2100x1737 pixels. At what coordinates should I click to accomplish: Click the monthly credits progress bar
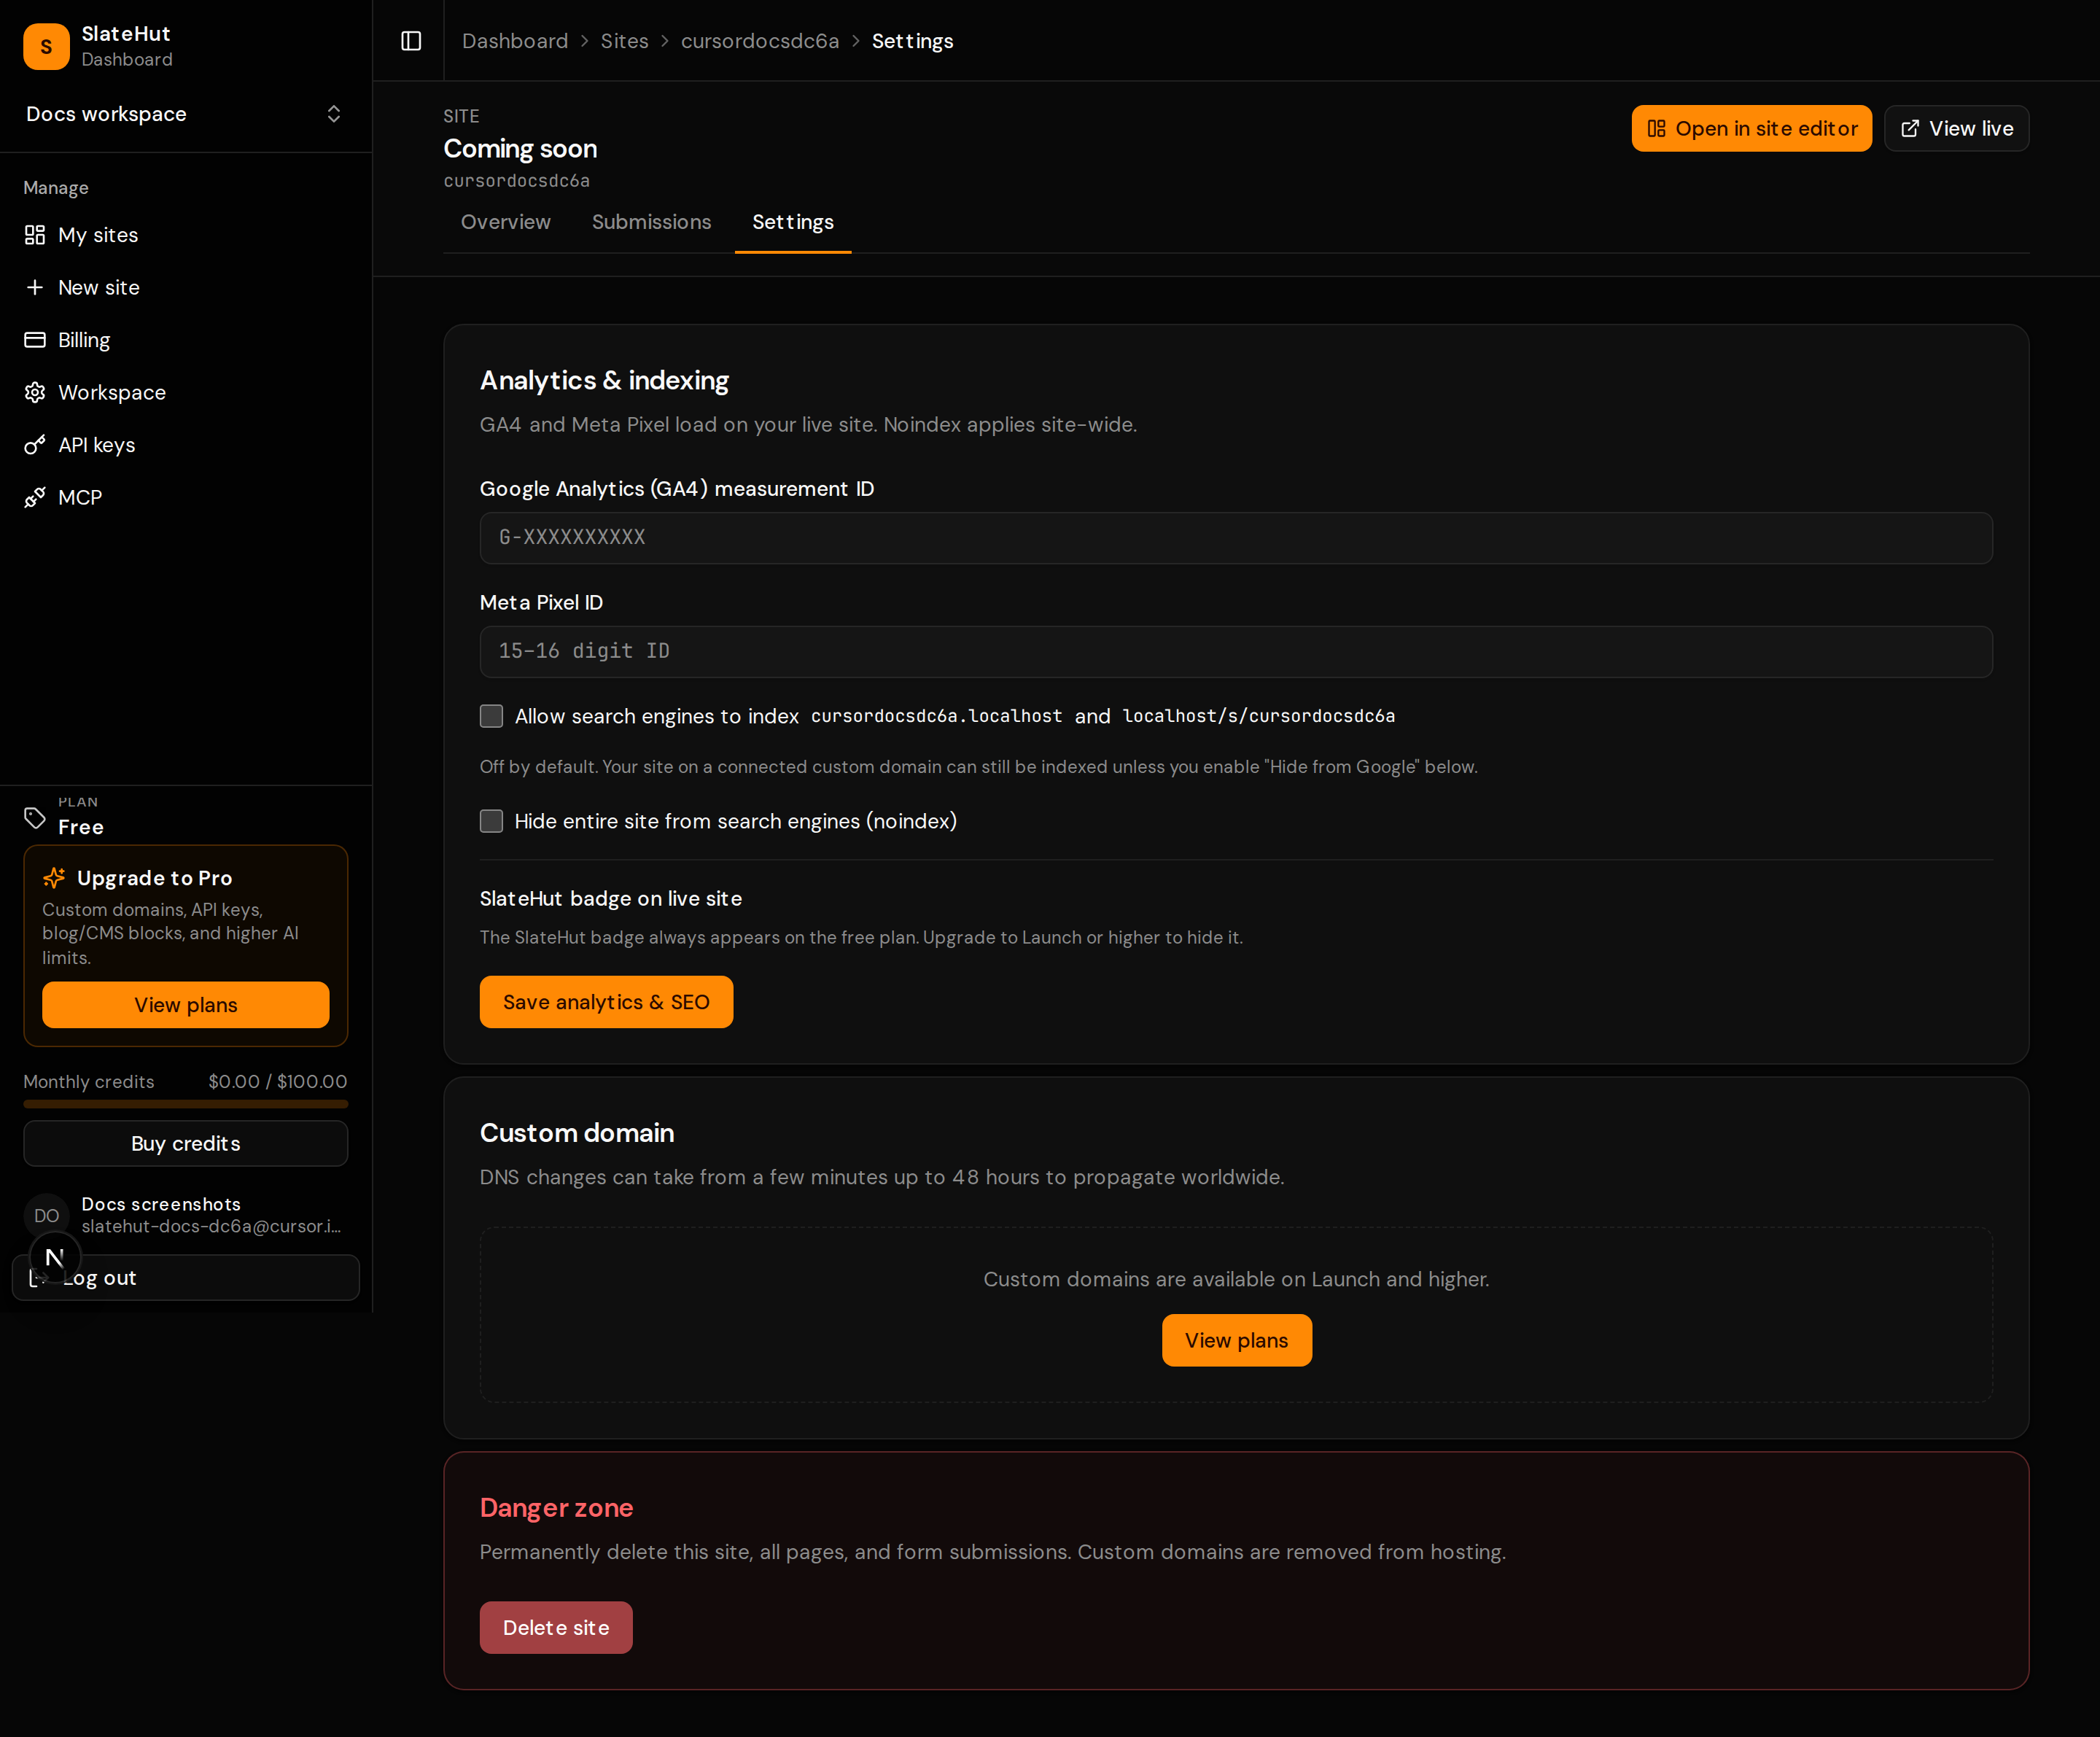coord(186,1104)
